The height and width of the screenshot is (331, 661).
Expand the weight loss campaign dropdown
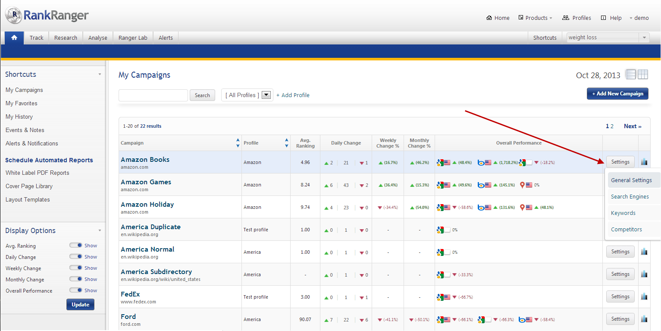(x=645, y=38)
